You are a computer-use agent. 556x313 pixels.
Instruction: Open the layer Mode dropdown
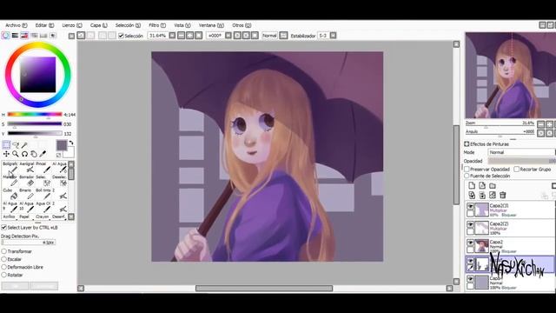521,152
